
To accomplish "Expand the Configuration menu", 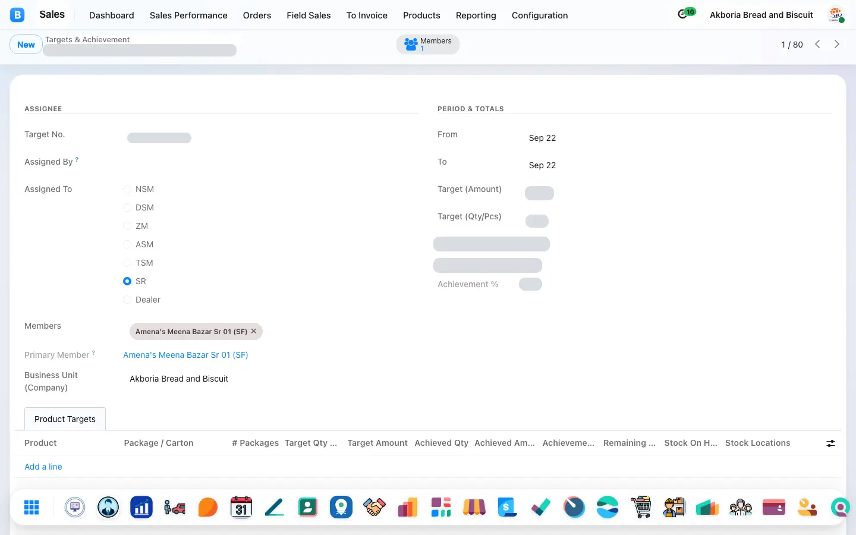I will (540, 15).
